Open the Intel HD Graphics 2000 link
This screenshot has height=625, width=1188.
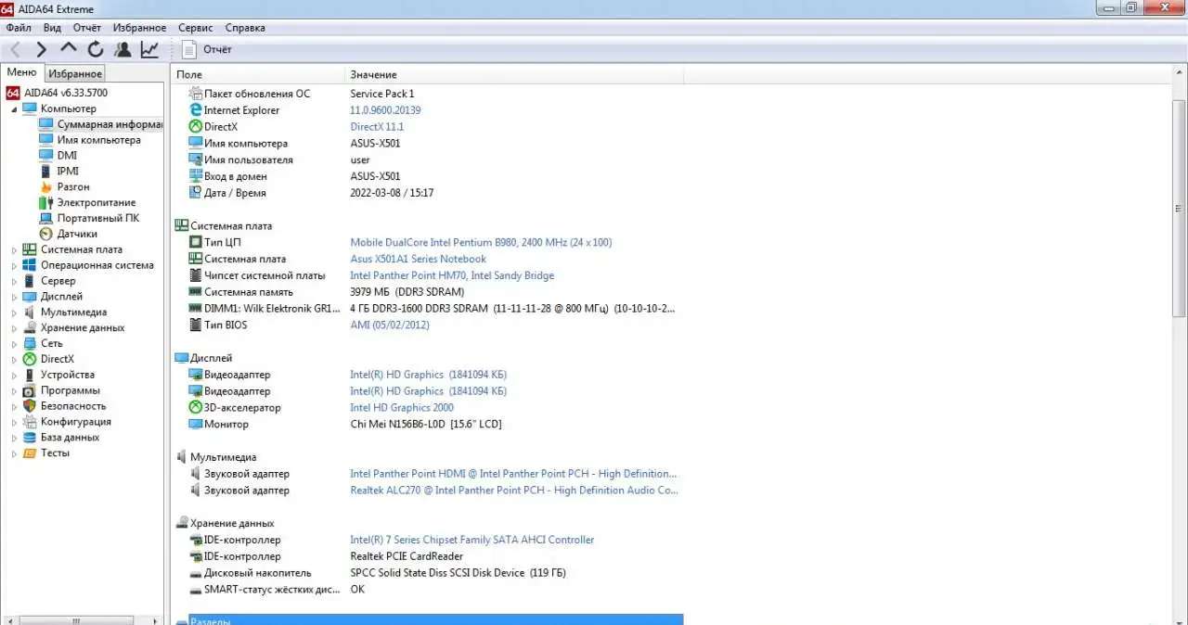(402, 407)
